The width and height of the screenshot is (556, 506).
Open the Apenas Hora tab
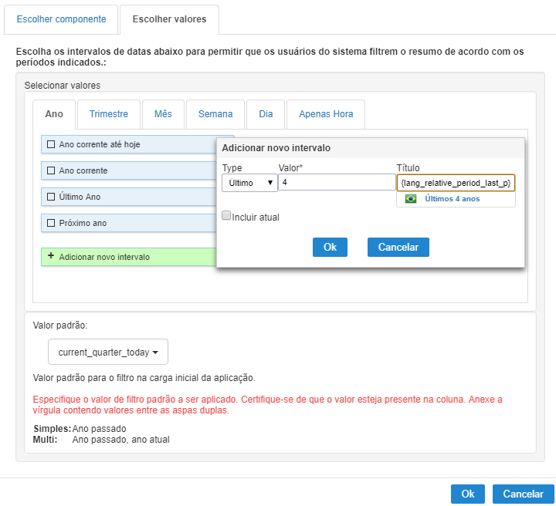tap(326, 114)
